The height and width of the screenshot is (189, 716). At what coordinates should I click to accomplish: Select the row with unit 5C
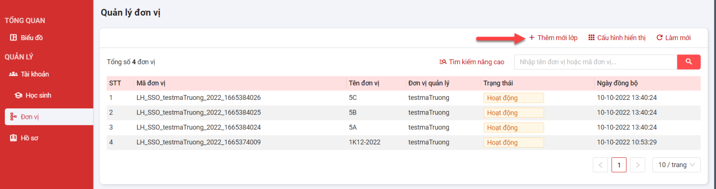(404, 98)
